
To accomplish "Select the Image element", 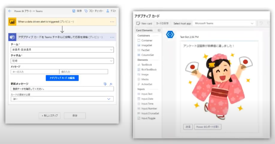I will click(x=143, y=75).
